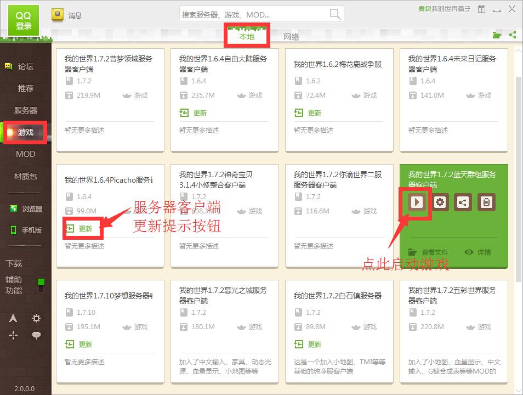Image resolution: width=523 pixels, height=395 pixels.
Task: Click the search magnifier icon
Action: point(335,14)
